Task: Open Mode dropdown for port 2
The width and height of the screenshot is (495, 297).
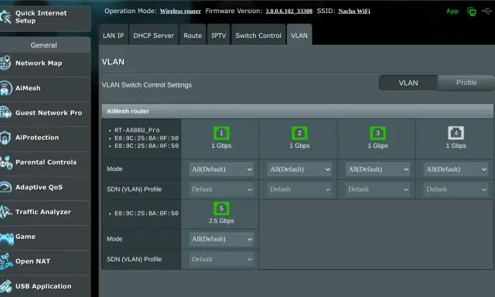Action: tap(299, 169)
